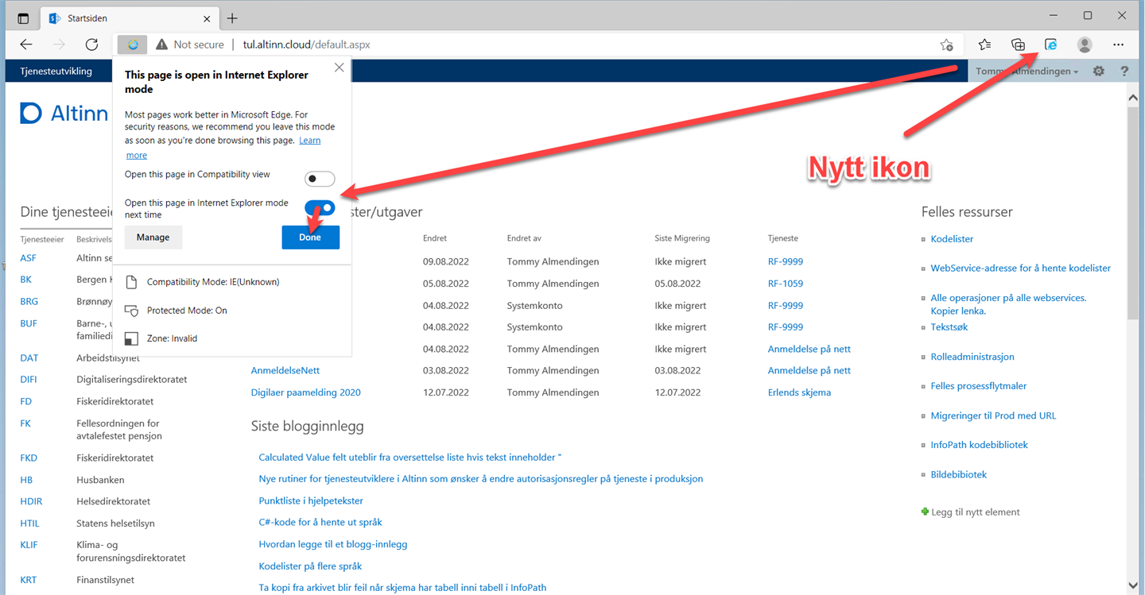Select the Startsiden browser tab
Screen dimensions: 1145x595
pos(130,18)
